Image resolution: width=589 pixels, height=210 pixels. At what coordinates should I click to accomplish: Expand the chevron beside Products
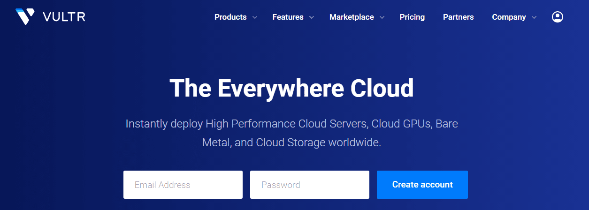click(x=255, y=17)
